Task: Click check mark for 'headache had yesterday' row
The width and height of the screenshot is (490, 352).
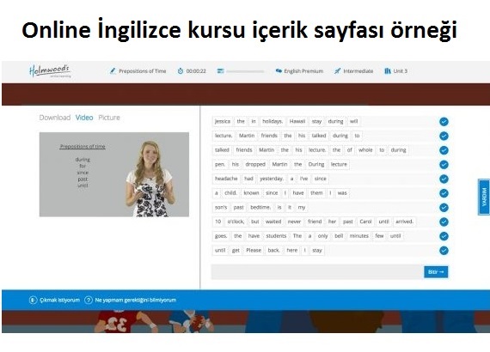Action: (x=444, y=179)
